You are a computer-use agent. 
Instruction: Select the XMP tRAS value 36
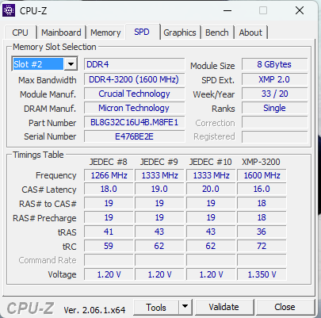[262, 232]
